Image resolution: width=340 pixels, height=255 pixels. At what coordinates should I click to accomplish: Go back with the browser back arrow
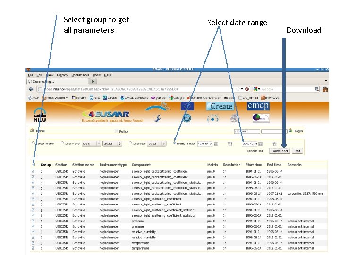[31, 89]
